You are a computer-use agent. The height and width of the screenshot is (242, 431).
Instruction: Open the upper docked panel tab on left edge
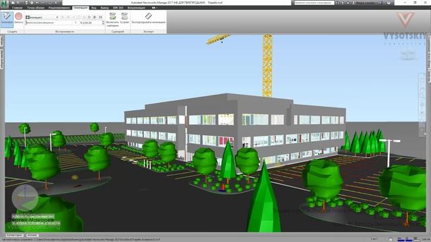point(1,40)
